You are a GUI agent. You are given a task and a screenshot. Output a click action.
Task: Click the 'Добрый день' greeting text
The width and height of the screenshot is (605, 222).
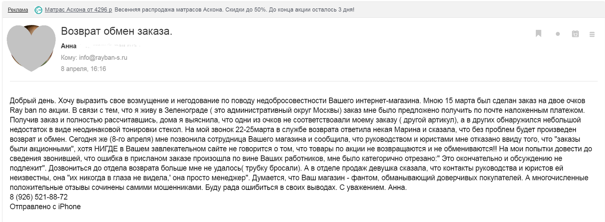click(x=33, y=101)
